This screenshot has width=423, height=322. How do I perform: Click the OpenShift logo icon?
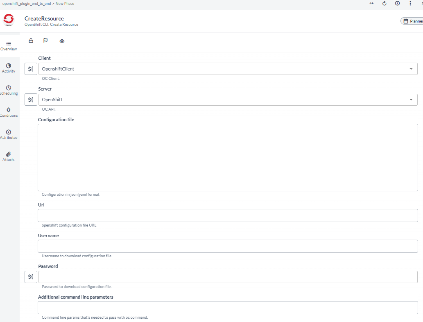click(9, 20)
